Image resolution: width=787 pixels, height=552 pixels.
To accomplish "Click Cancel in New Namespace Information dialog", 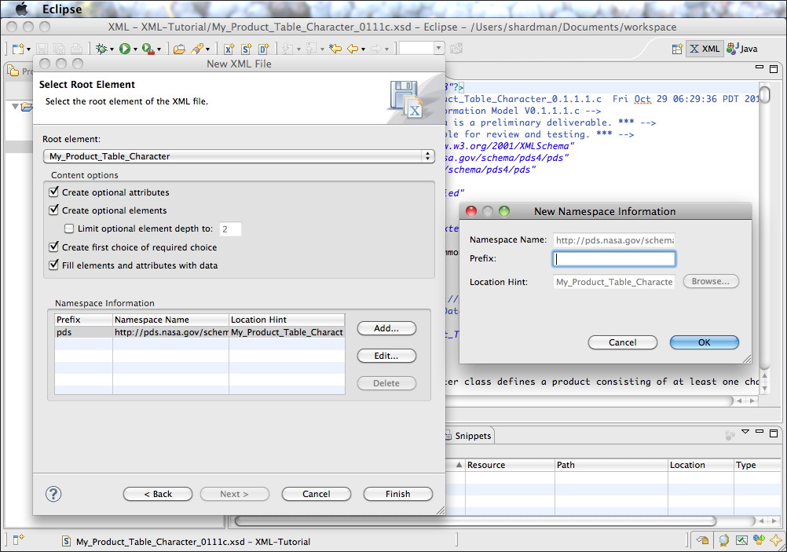I will [x=622, y=342].
